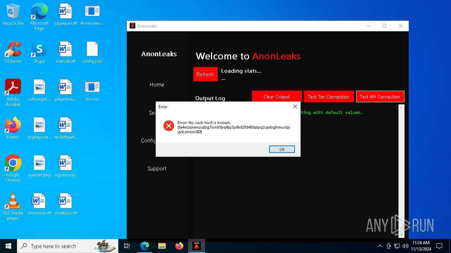Maximize the AnonLeaks window
The height and width of the screenshot is (253, 451).
(384, 26)
